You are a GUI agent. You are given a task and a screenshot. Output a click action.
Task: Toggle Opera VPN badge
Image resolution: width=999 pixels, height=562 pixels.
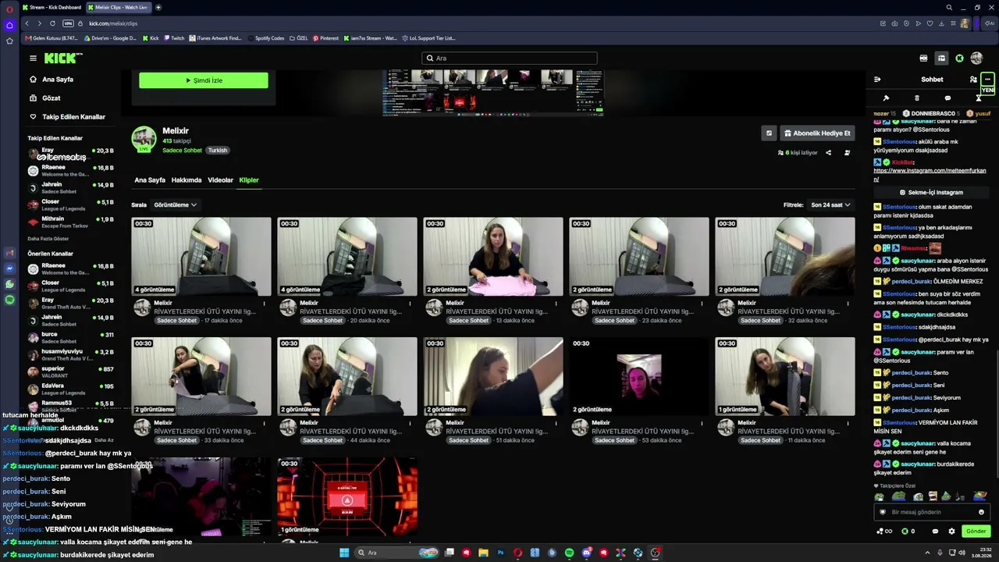[x=68, y=23]
